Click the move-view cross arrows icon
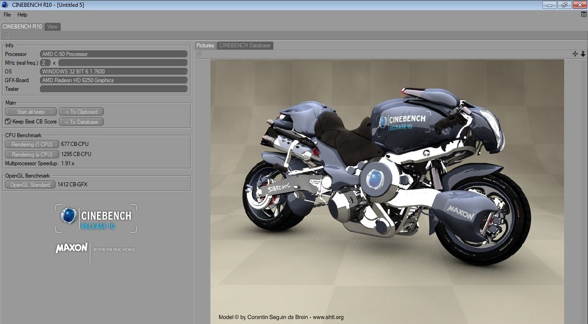Image resolution: width=588 pixels, height=324 pixels. click(x=575, y=54)
